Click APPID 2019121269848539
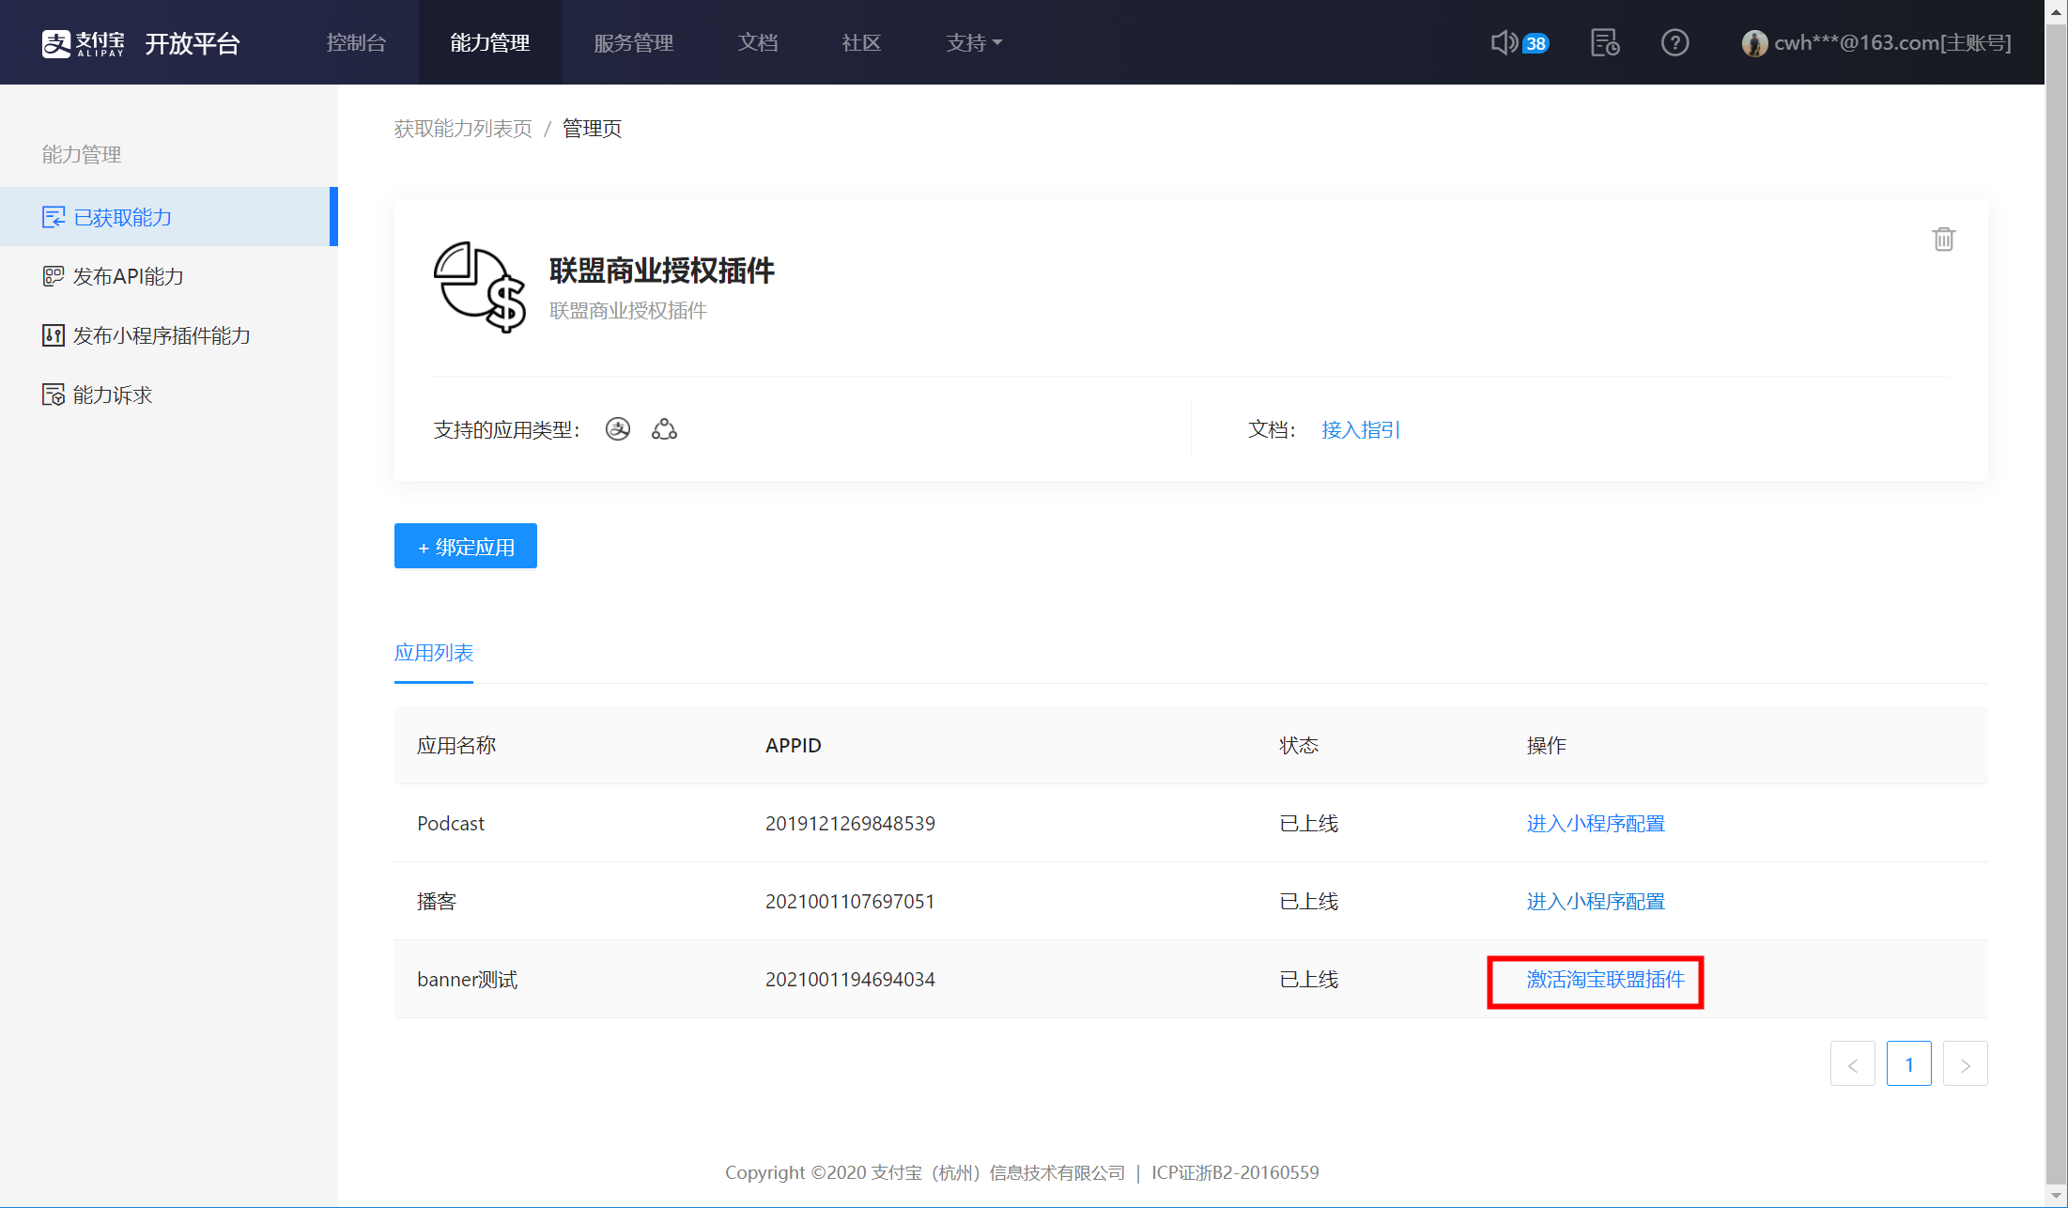2068x1208 pixels. [x=850, y=824]
